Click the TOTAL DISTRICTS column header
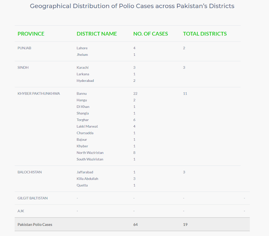 tap(205, 34)
